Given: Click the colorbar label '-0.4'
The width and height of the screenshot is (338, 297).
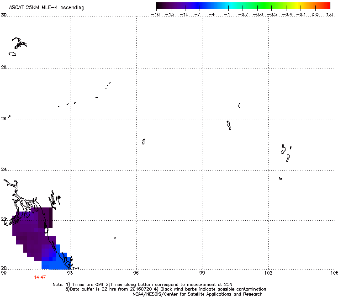Looking at the screenshot, I should click(x=287, y=15).
